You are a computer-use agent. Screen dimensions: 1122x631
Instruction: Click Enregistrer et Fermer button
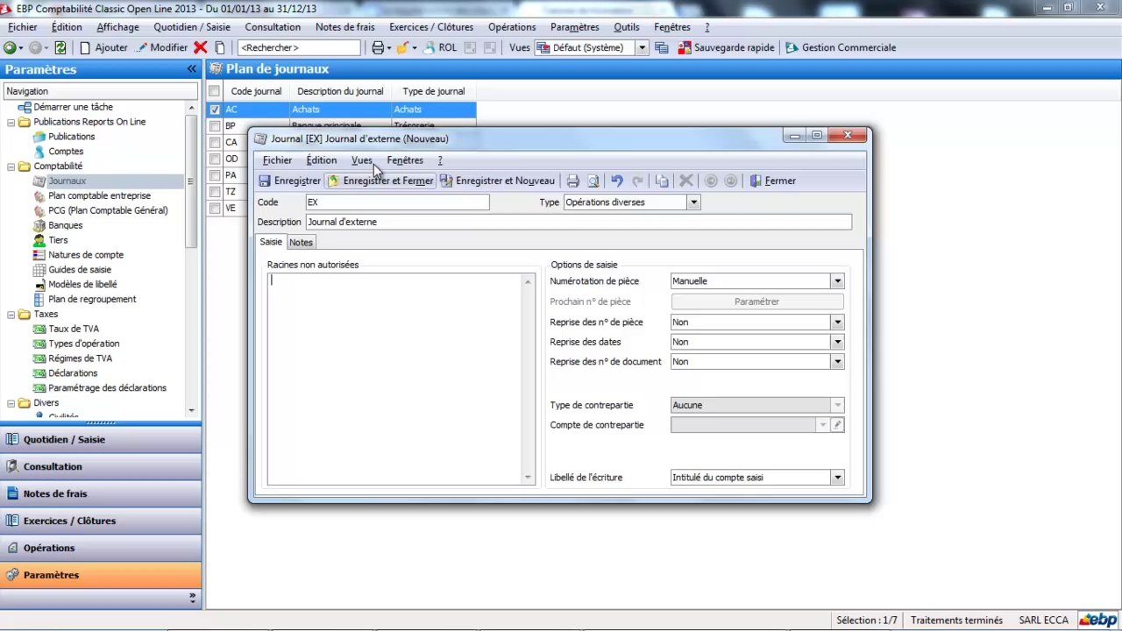point(380,181)
